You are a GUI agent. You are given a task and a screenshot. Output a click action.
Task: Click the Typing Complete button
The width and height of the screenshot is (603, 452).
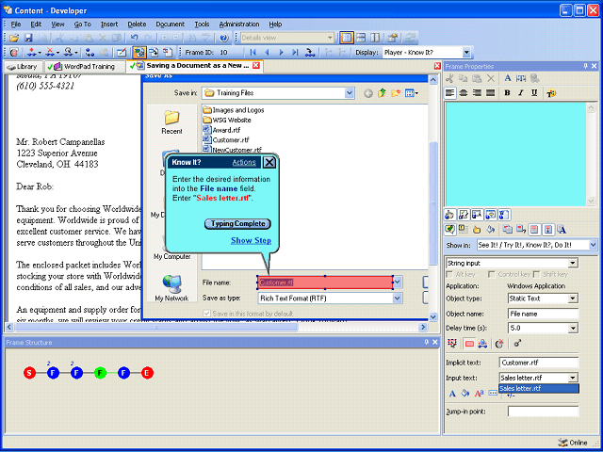point(237,224)
